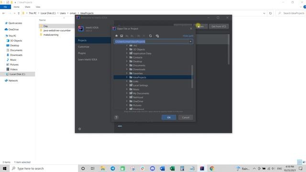Open Telegram from the taskbar
This screenshot has width=306, height=172.
click(113, 169)
